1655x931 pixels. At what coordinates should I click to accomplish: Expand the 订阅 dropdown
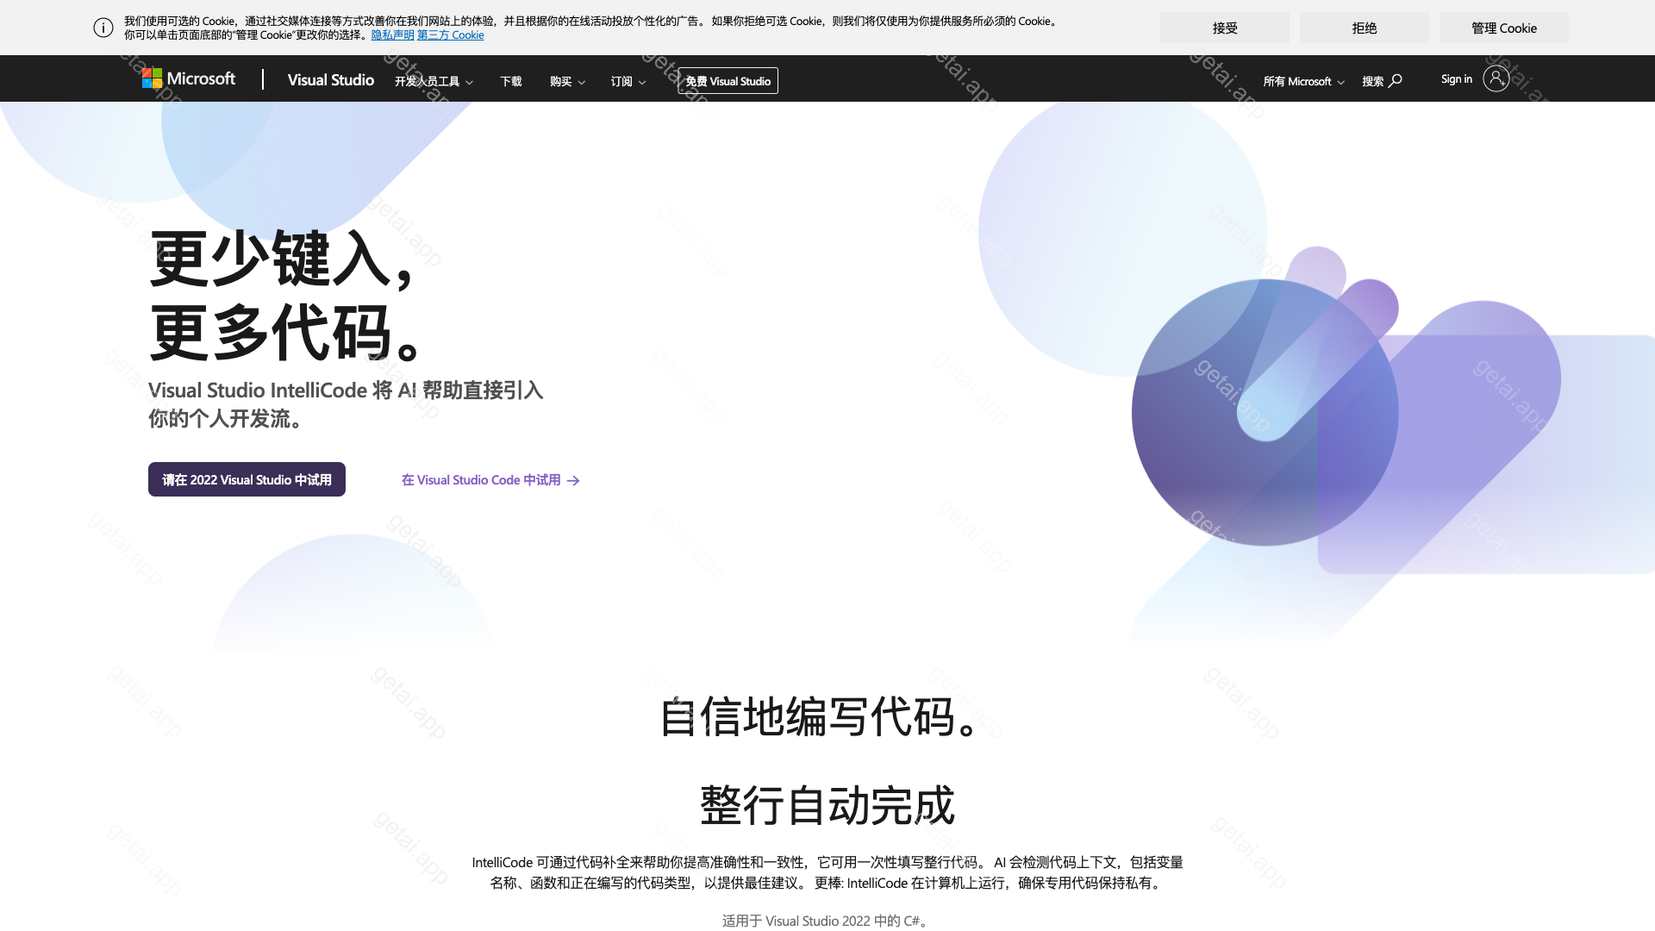(628, 81)
